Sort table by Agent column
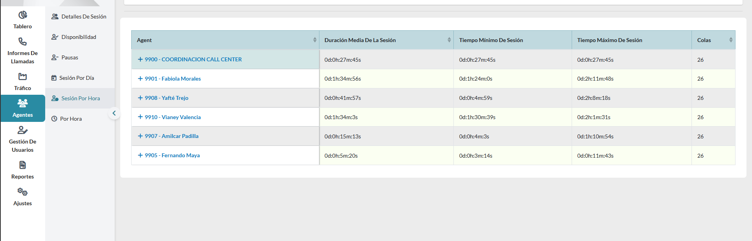 click(315, 40)
